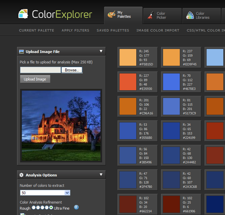Select the Ultra Fine refinement radio button
225x215 pixels.
51,208
